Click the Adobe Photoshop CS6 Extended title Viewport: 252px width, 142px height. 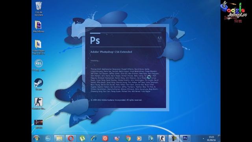point(111,52)
